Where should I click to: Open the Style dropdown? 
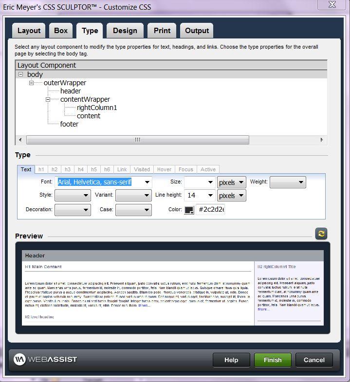(x=73, y=196)
